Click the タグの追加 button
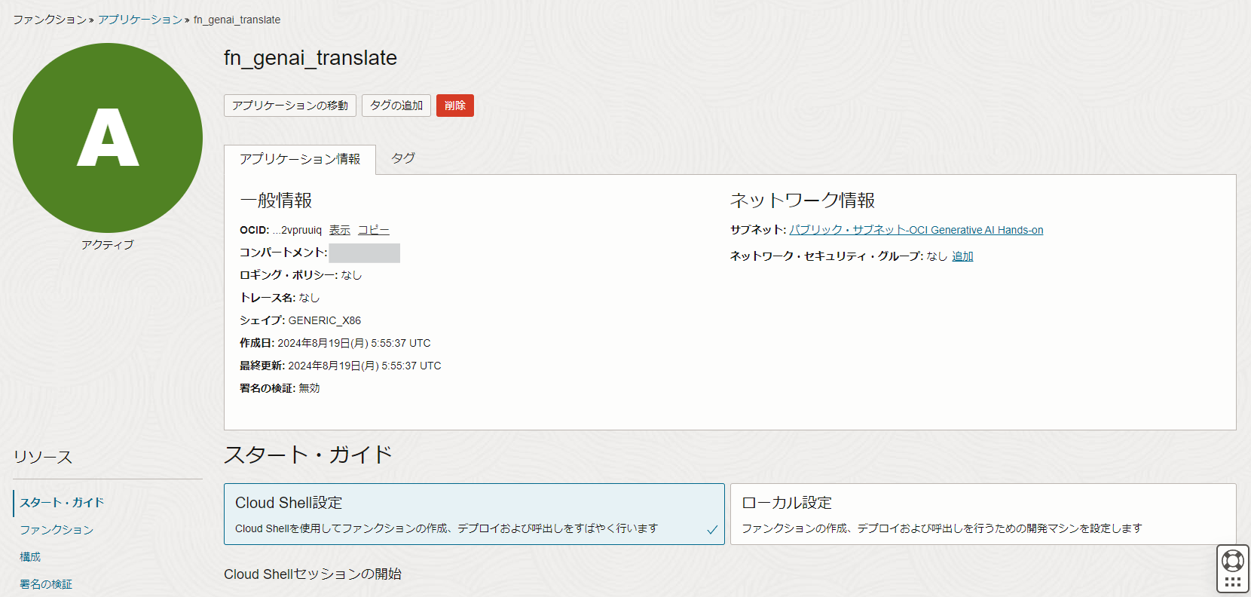Image resolution: width=1251 pixels, height=597 pixels. [x=396, y=106]
